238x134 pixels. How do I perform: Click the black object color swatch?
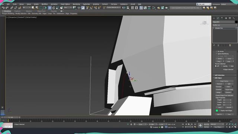(x=236, y=22)
